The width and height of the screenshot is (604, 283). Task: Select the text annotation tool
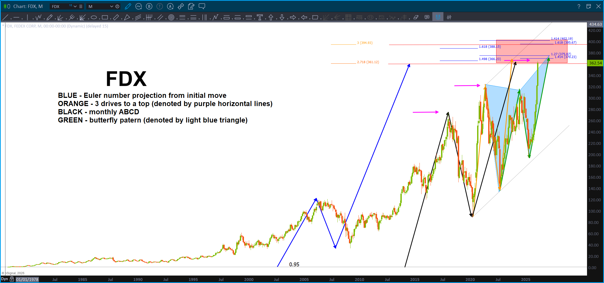tap(260, 17)
